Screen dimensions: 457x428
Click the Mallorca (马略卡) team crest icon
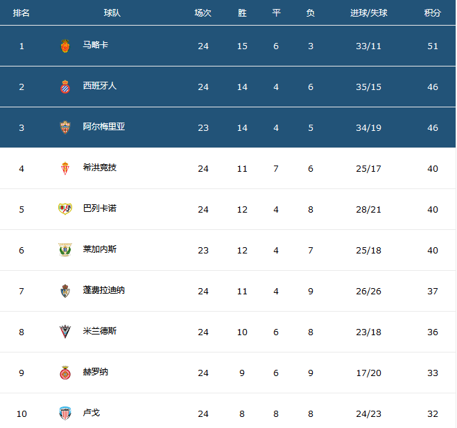[65, 46]
